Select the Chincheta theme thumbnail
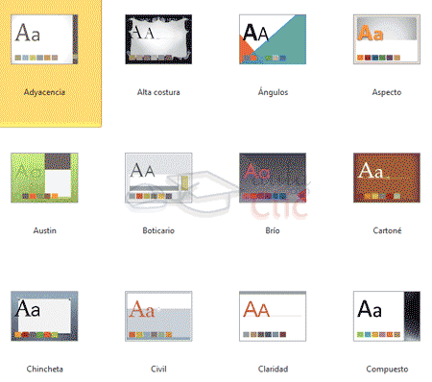This screenshot has width=432, height=382. [44, 316]
